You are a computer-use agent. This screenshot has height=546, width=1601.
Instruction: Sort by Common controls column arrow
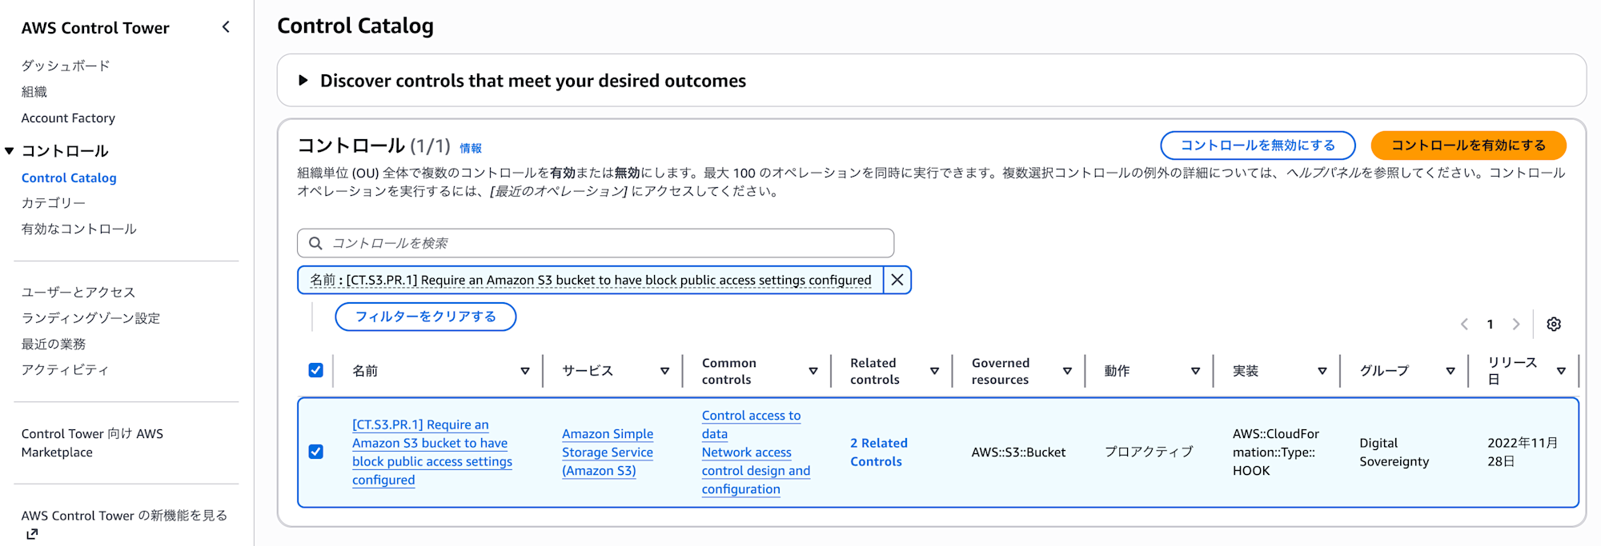[x=813, y=371]
